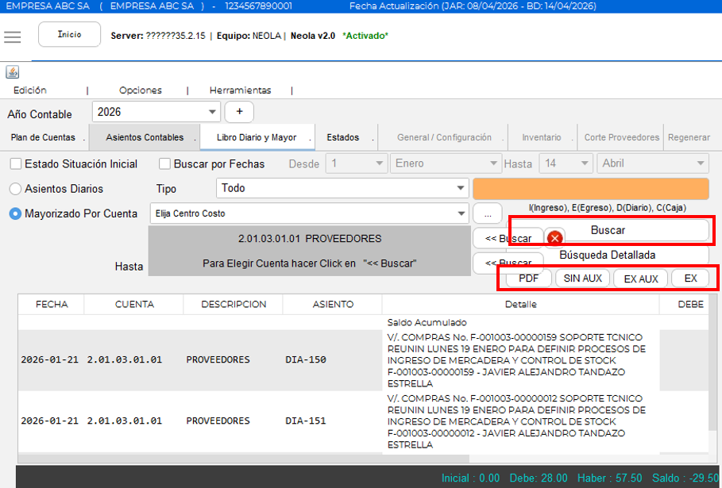Click the plus button beside Año Contable
The width and height of the screenshot is (722, 488).
239,112
